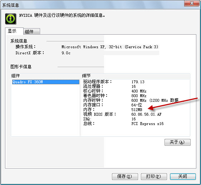
Task: Click the 512MB memory value
Action: click(137, 110)
